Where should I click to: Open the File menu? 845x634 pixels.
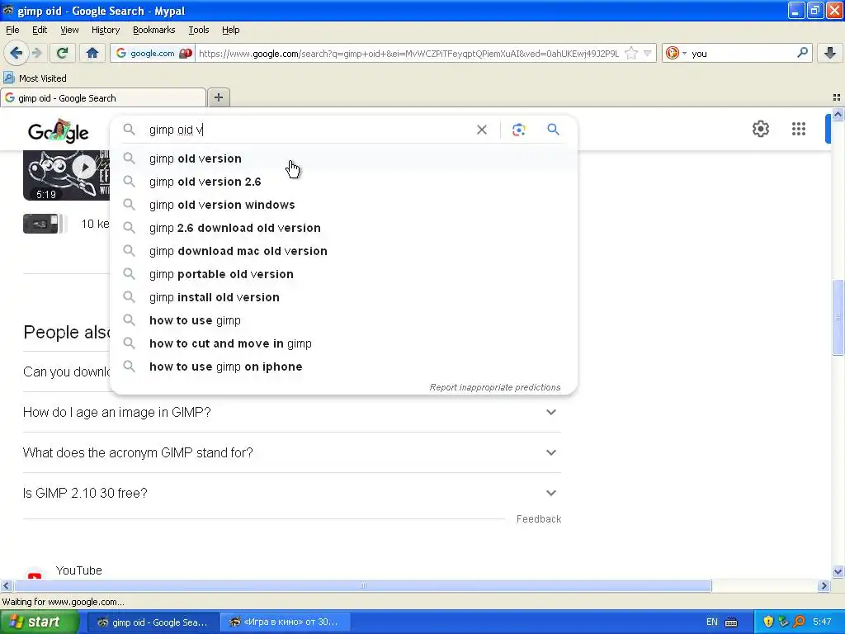pos(12,30)
